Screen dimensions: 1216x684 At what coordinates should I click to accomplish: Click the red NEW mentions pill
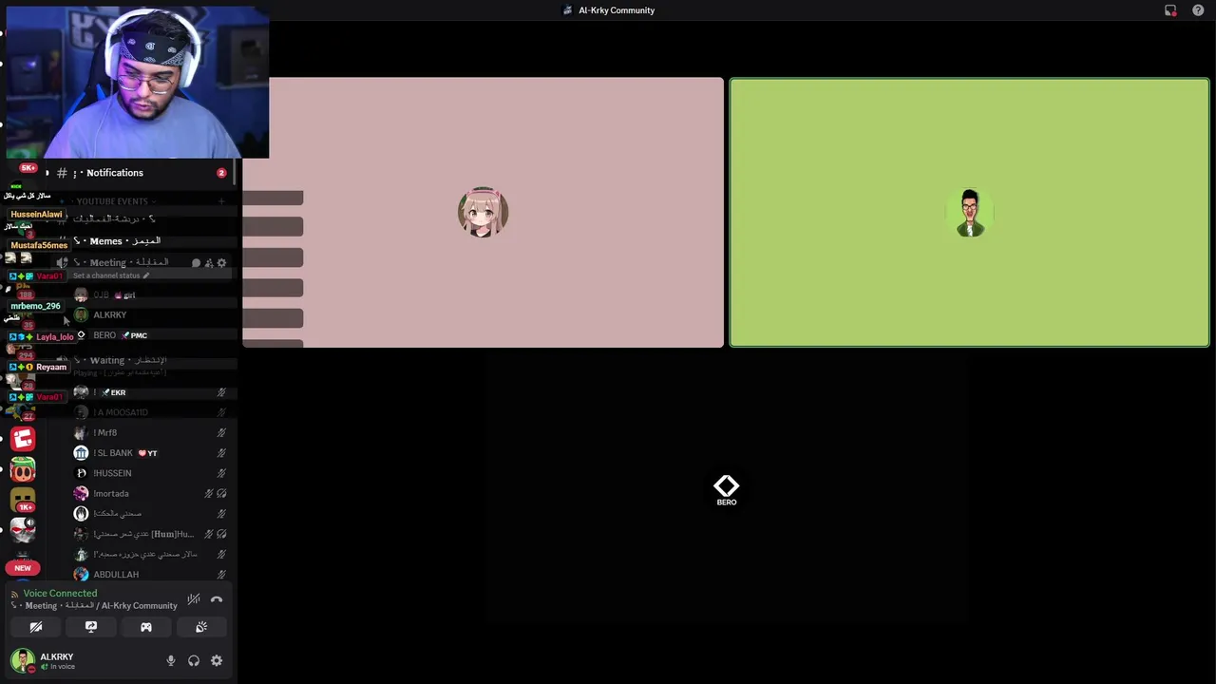23,567
